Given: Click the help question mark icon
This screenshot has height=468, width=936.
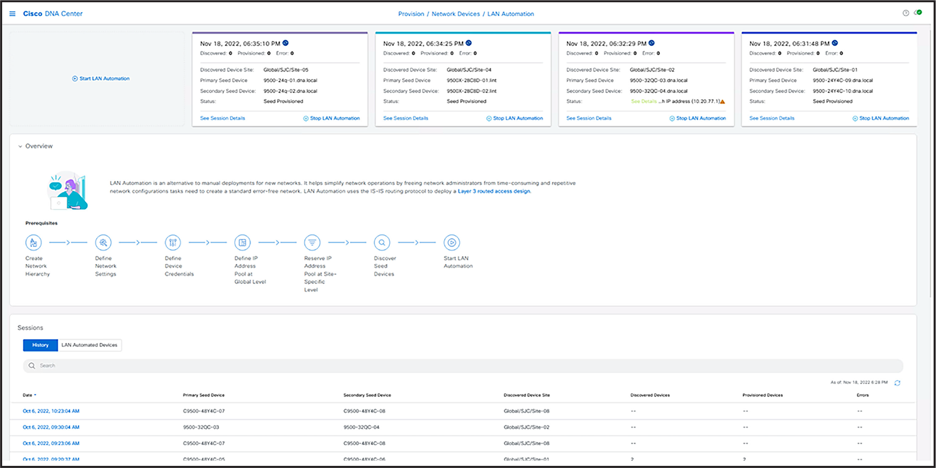Looking at the screenshot, I should point(906,13).
